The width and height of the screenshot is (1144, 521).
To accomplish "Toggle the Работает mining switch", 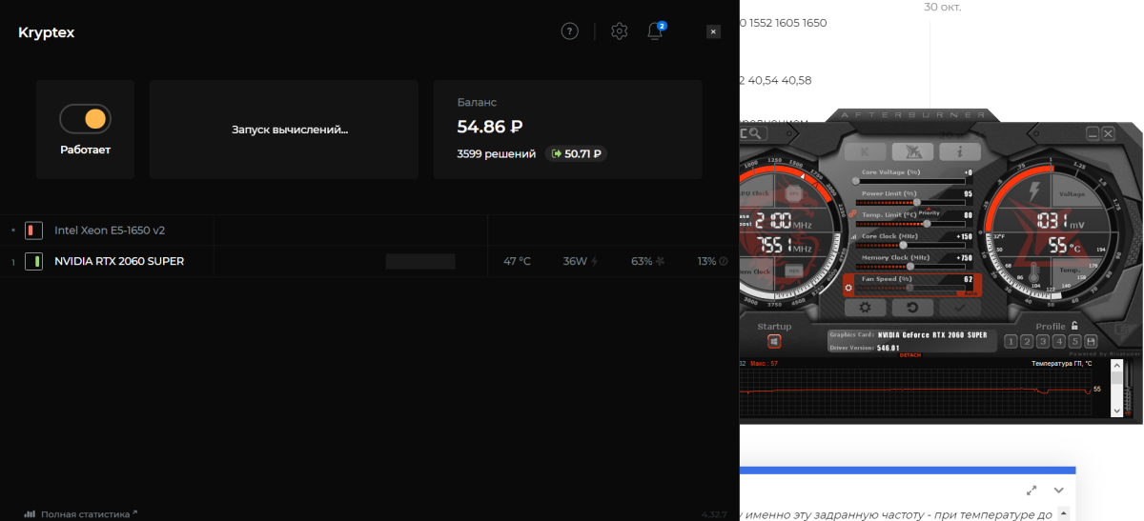I will click(x=86, y=119).
